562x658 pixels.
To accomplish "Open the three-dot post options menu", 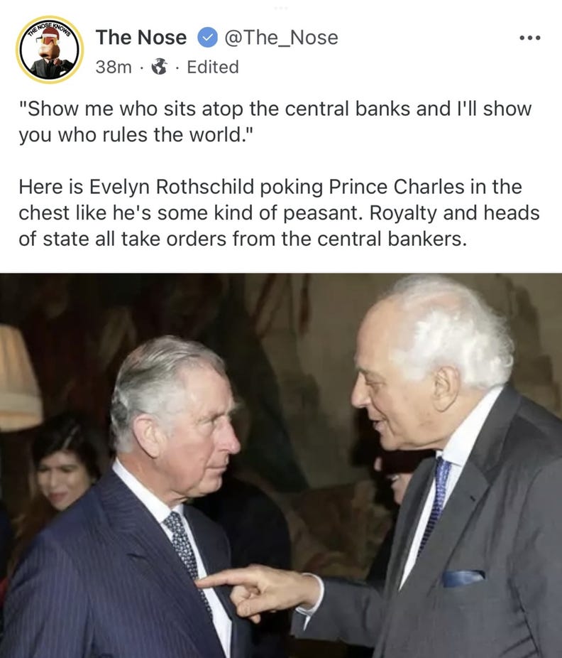I will point(530,38).
